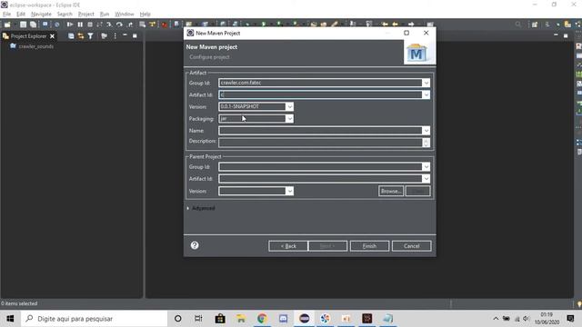Viewport: 582px width, 327px height.
Task: Open the Parent Project Group Id dropdown arrow
Action: [426, 167]
